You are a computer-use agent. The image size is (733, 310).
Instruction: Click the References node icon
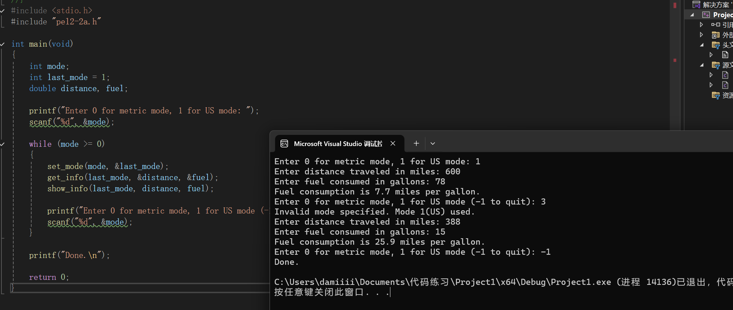pyautogui.click(x=715, y=25)
